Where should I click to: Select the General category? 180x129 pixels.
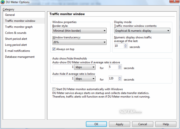click(x=24, y=15)
